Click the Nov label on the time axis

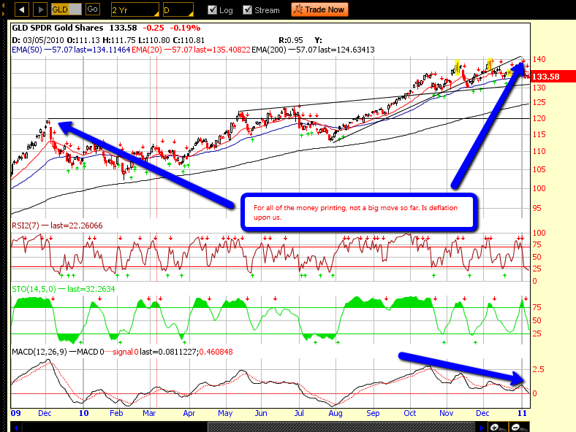click(447, 413)
